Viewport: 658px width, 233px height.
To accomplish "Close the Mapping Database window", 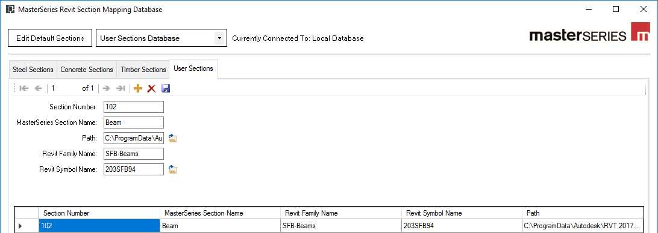I will (x=643, y=9).
